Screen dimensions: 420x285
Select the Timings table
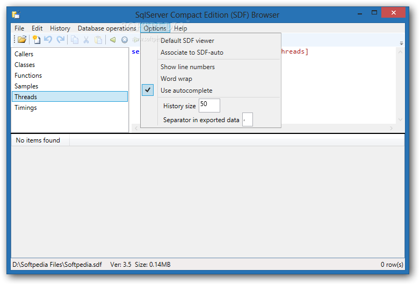70,107
